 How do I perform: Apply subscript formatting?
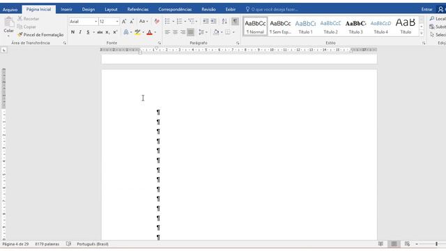107,32
